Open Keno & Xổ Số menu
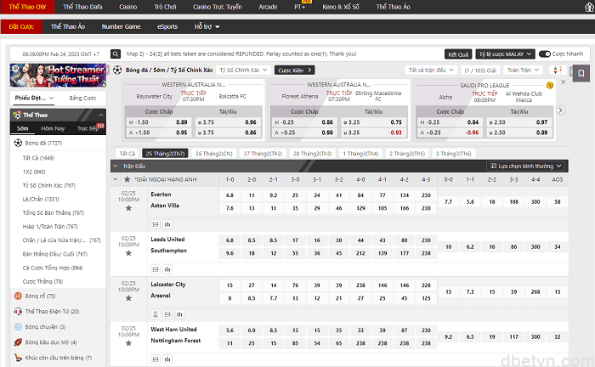The width and height of the screenshot is (595, 367). [x=341, y=7]
